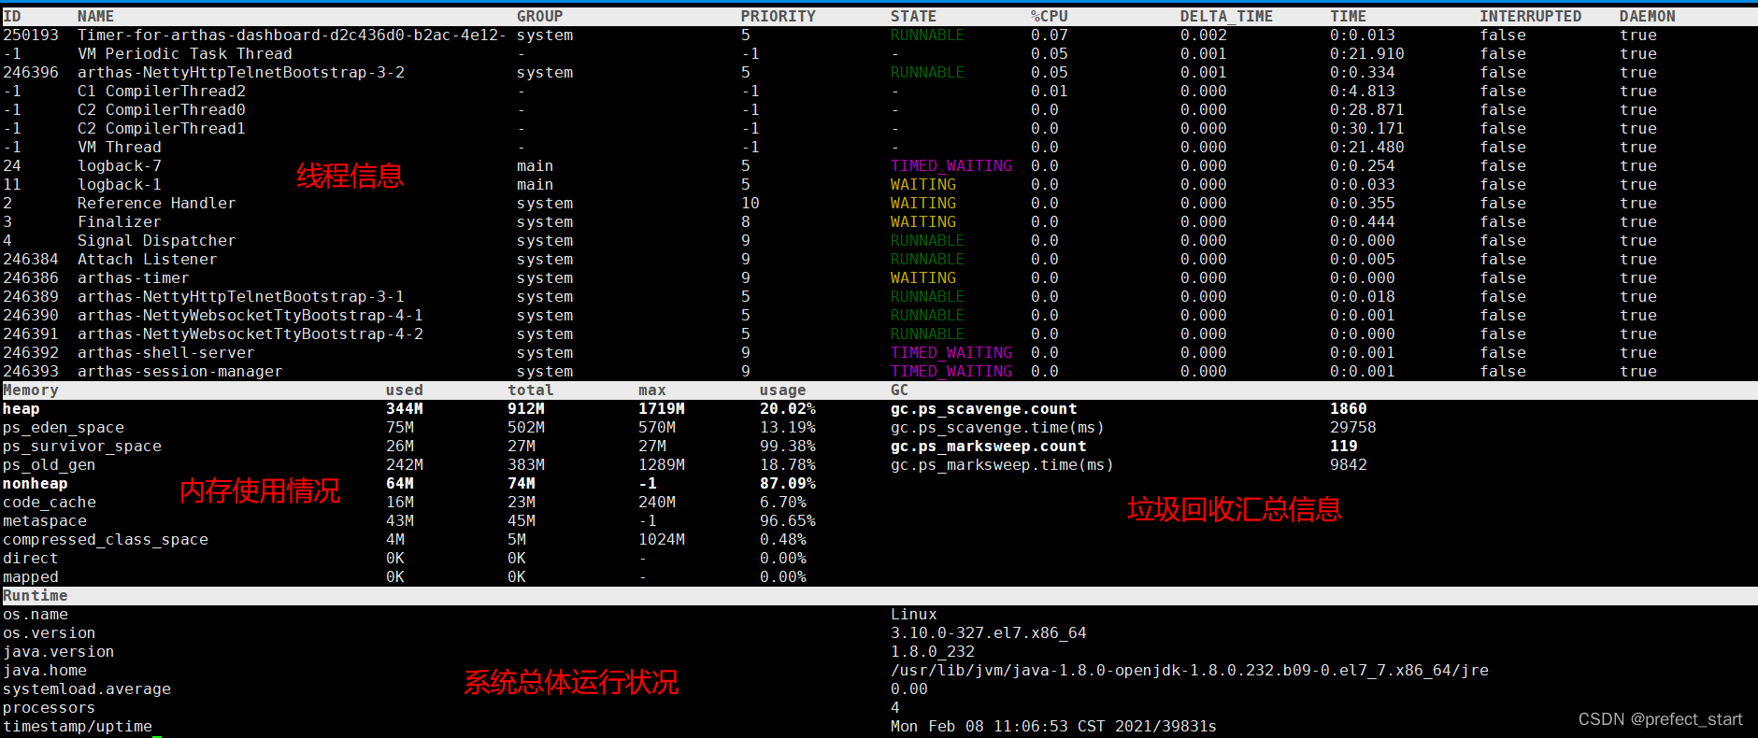Click survivor space usage 99.38%
1758x738 pixels.
[x=788, y=447]
